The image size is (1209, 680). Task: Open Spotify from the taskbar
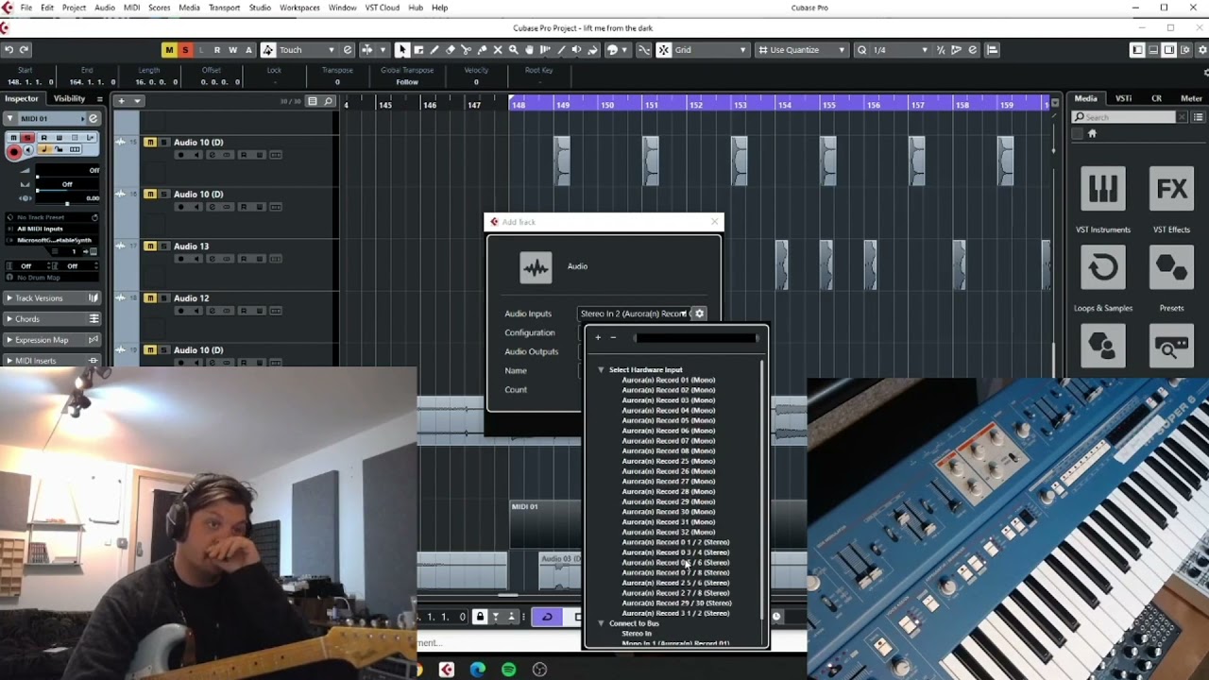coord(509,670)
